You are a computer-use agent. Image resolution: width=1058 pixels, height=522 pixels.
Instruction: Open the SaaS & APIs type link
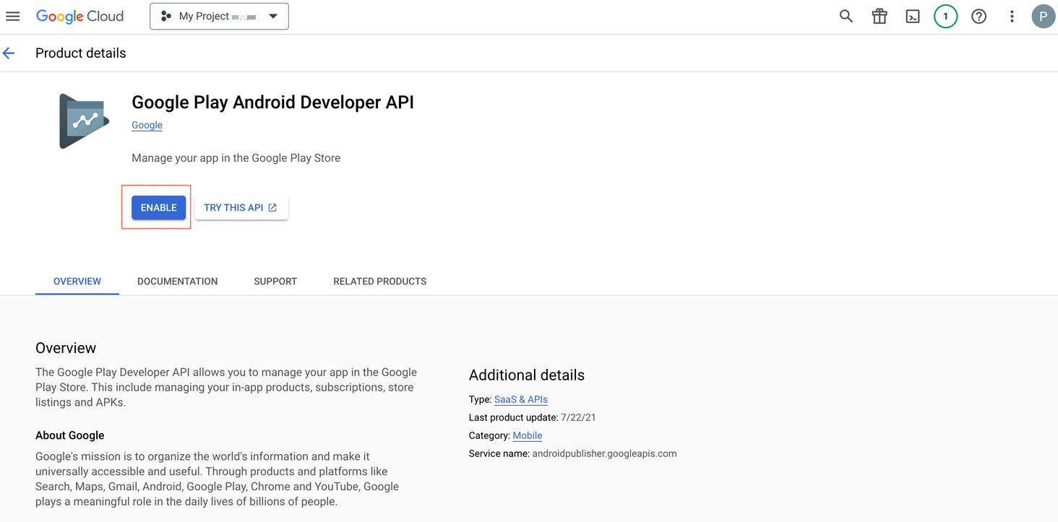[x=520, y=399]
